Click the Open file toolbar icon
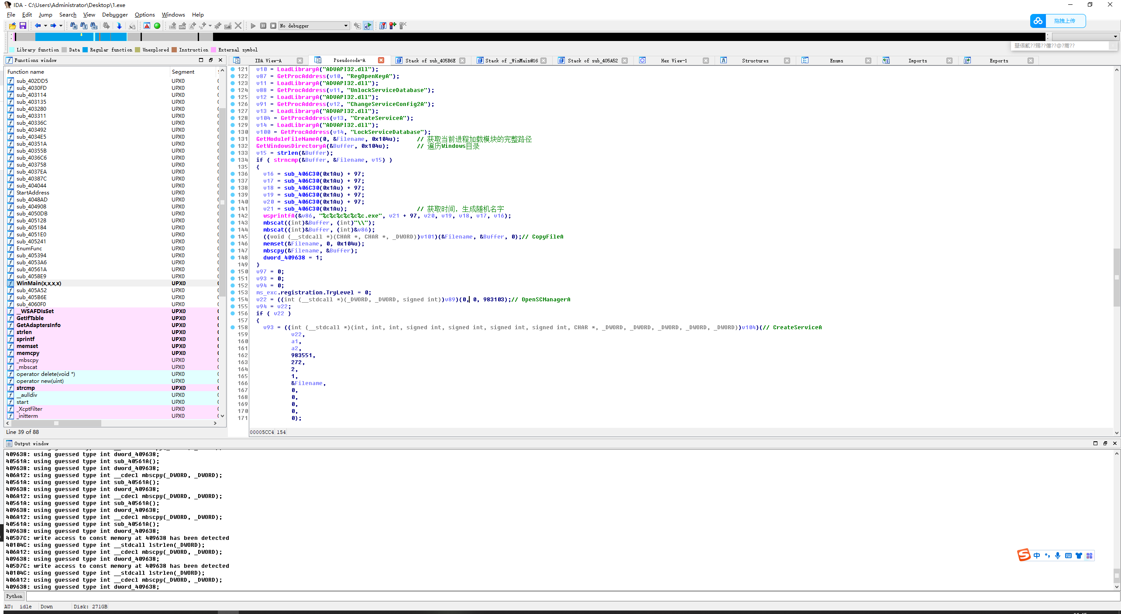 coord(12,26)
